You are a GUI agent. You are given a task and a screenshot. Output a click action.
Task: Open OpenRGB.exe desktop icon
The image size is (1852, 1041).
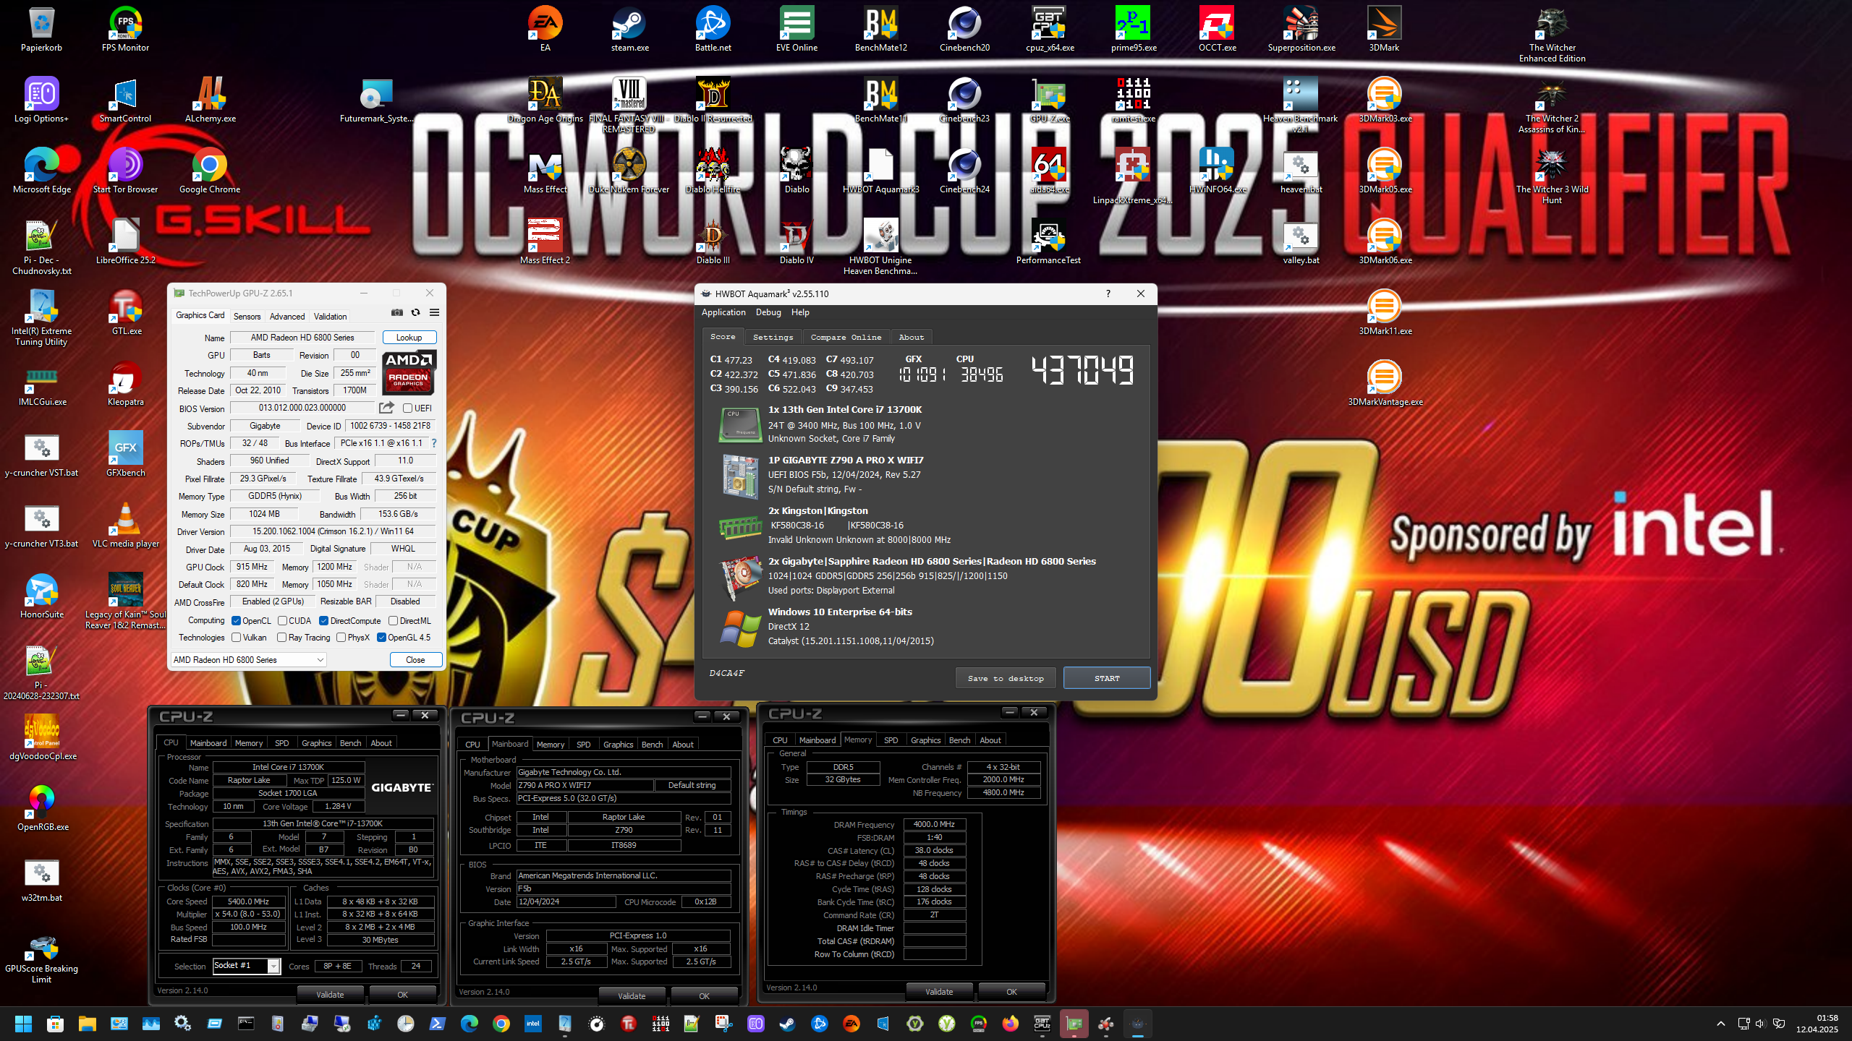point(43,808)
